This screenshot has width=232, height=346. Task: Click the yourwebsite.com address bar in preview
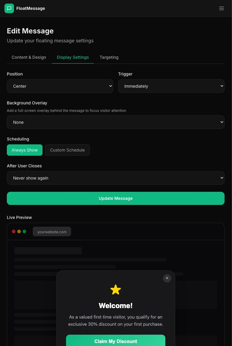coord(52,232)
